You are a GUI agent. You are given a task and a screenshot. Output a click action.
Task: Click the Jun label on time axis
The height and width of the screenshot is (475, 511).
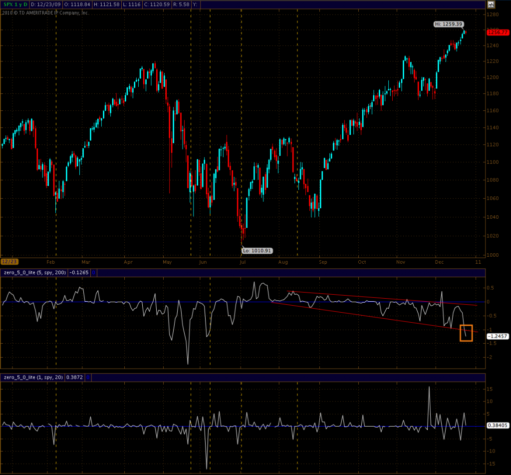point(203,262)
